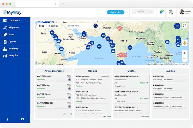Image resolution: width=193 pixels, height=128 pixels.
Task: Select Bookings in the sidebar
Action: (15, 49)
